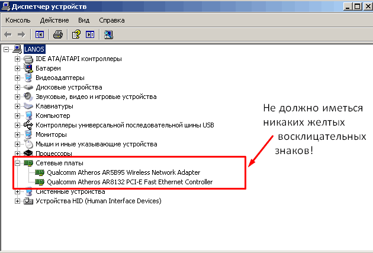Open the Действие menu
Screen dimensions: 373x253
(x=54, y=20)
